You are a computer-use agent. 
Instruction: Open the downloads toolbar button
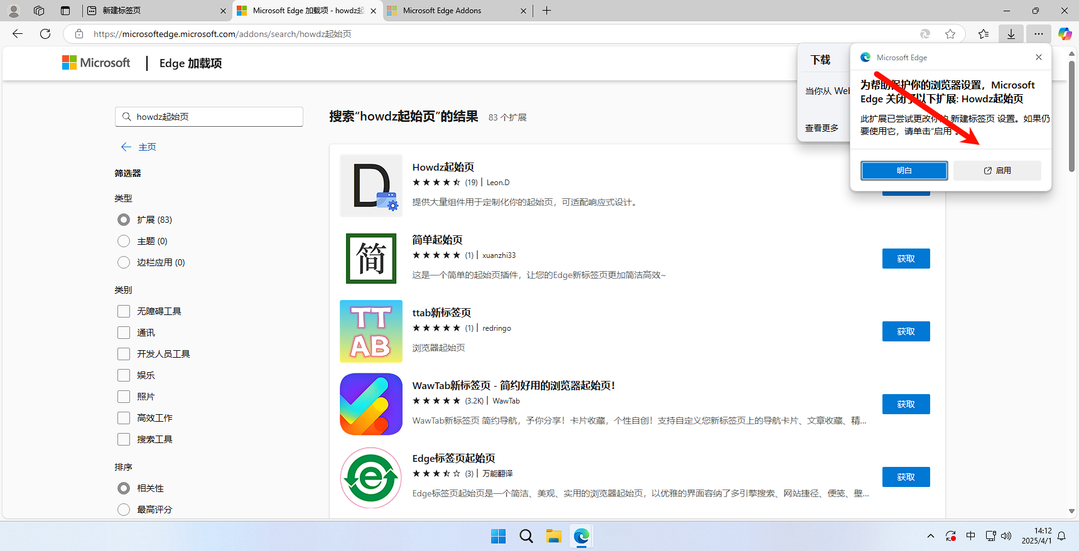1011,34
